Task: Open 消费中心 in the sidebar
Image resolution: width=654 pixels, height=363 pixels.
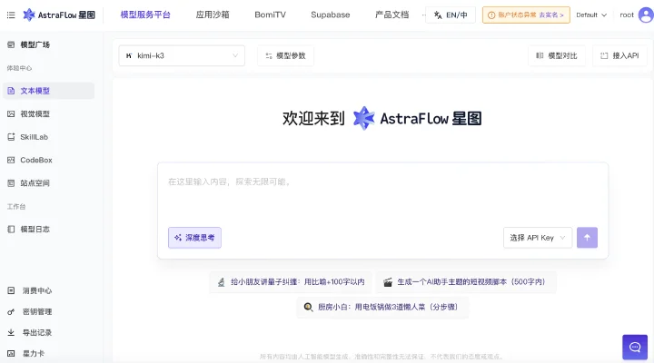Action: [36, 290]
